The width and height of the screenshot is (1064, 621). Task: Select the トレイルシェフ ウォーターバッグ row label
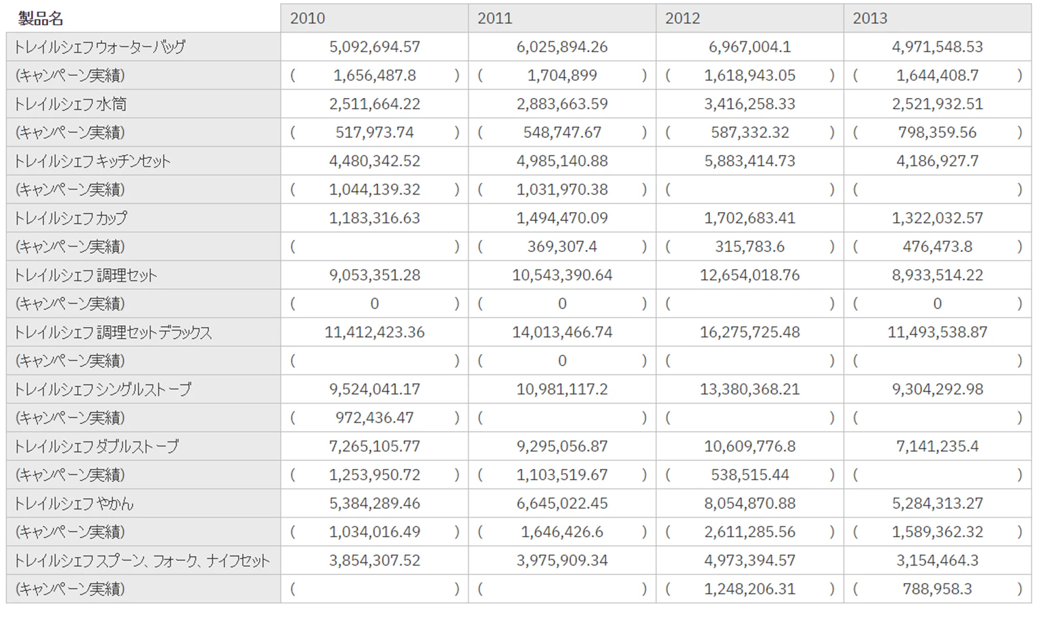143,47
